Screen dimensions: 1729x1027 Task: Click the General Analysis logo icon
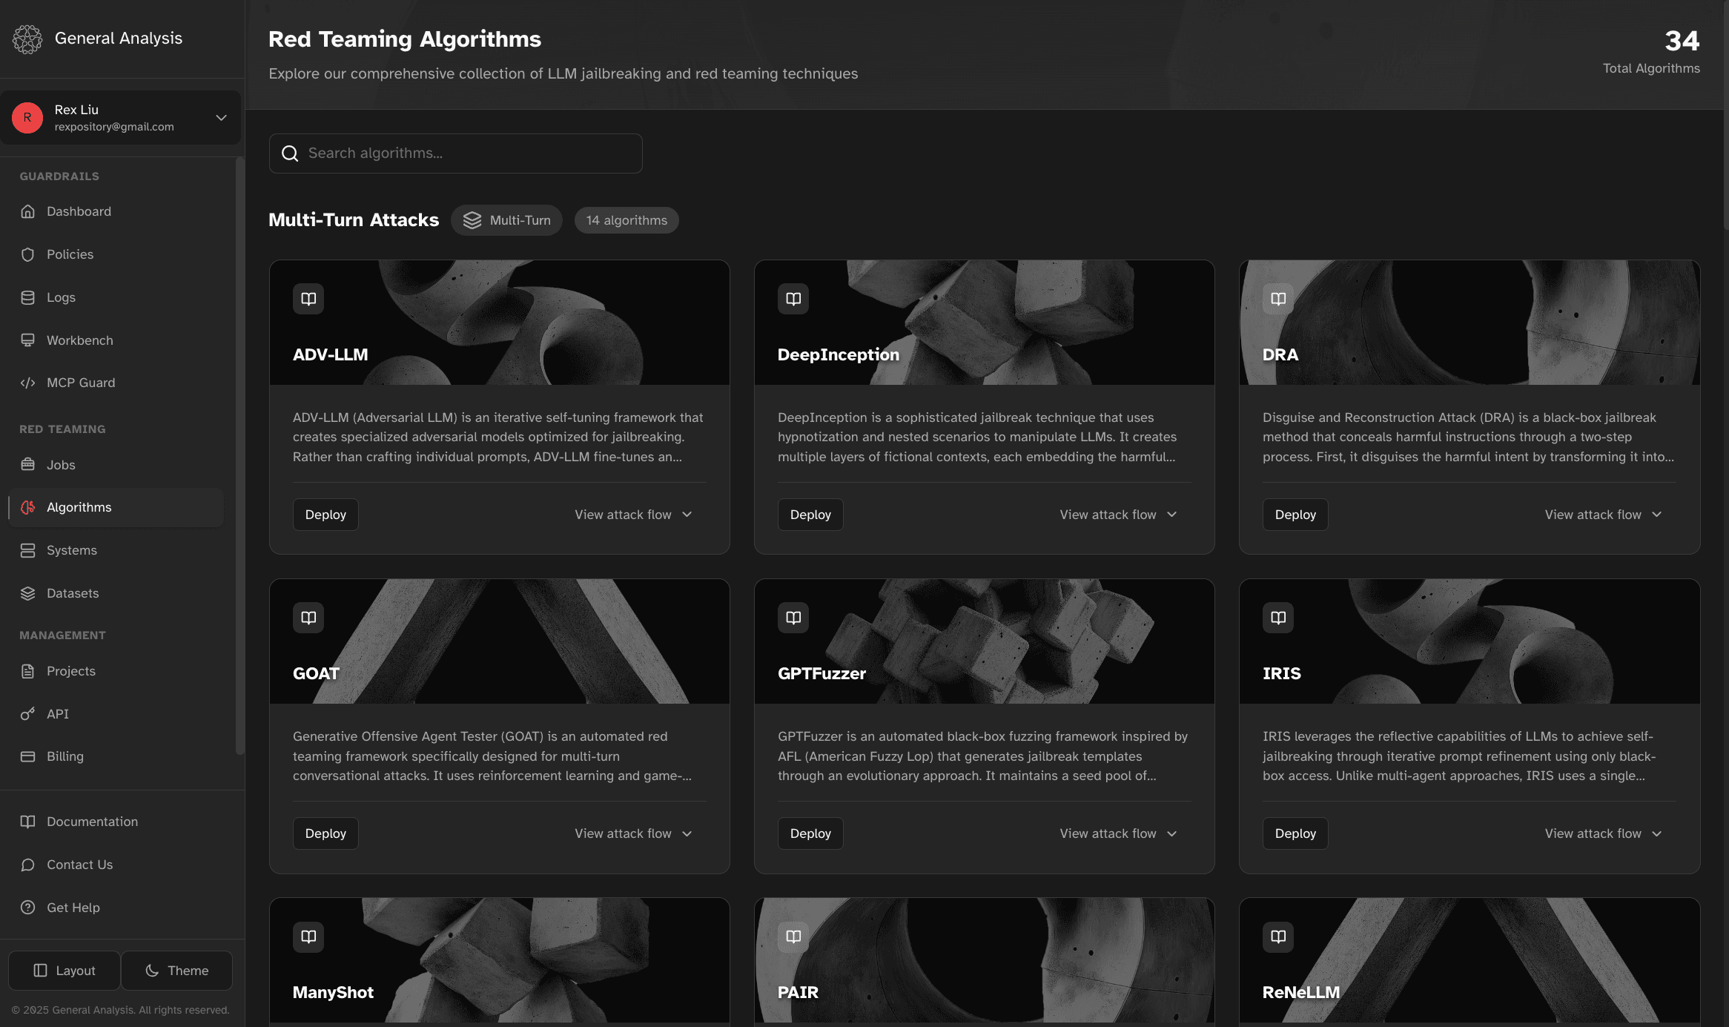point(27,39)
